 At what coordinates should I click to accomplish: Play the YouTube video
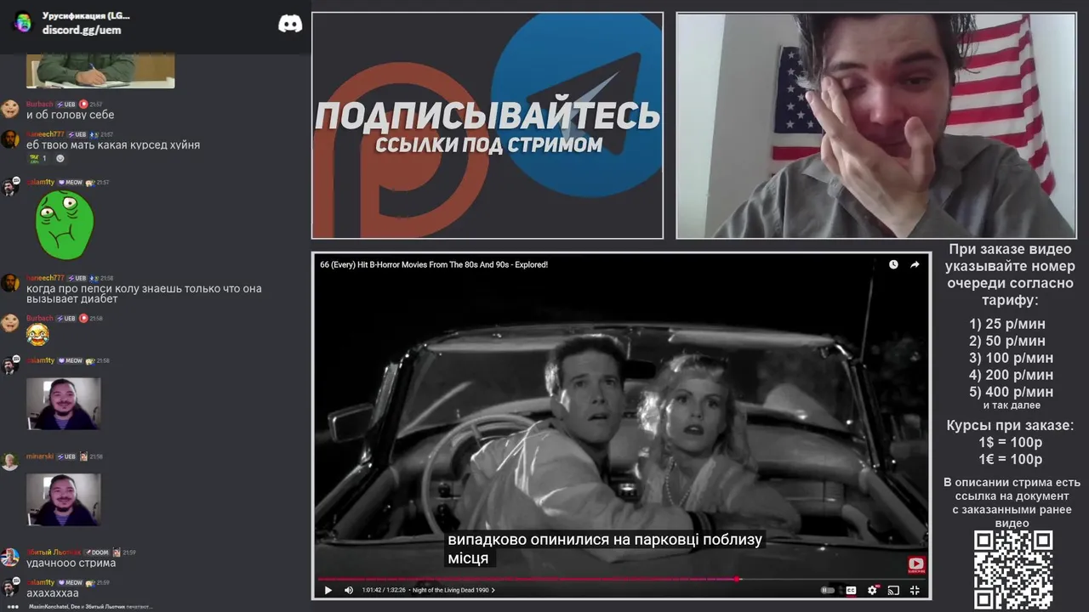(x=328, y=590)
